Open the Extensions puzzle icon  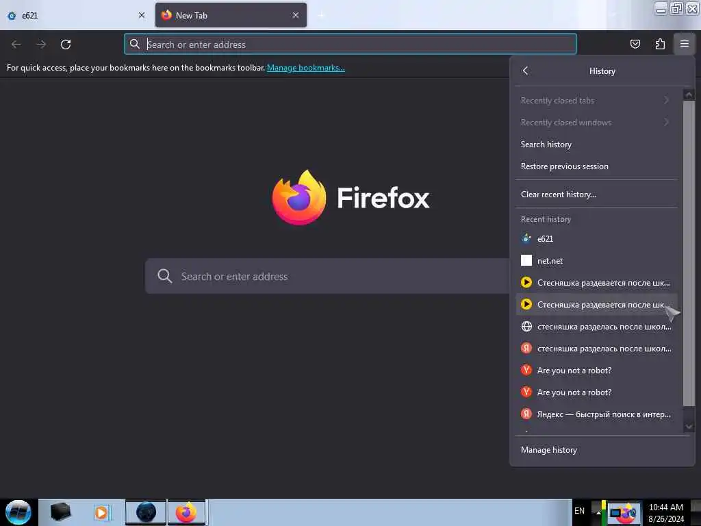tap(660, 44)
